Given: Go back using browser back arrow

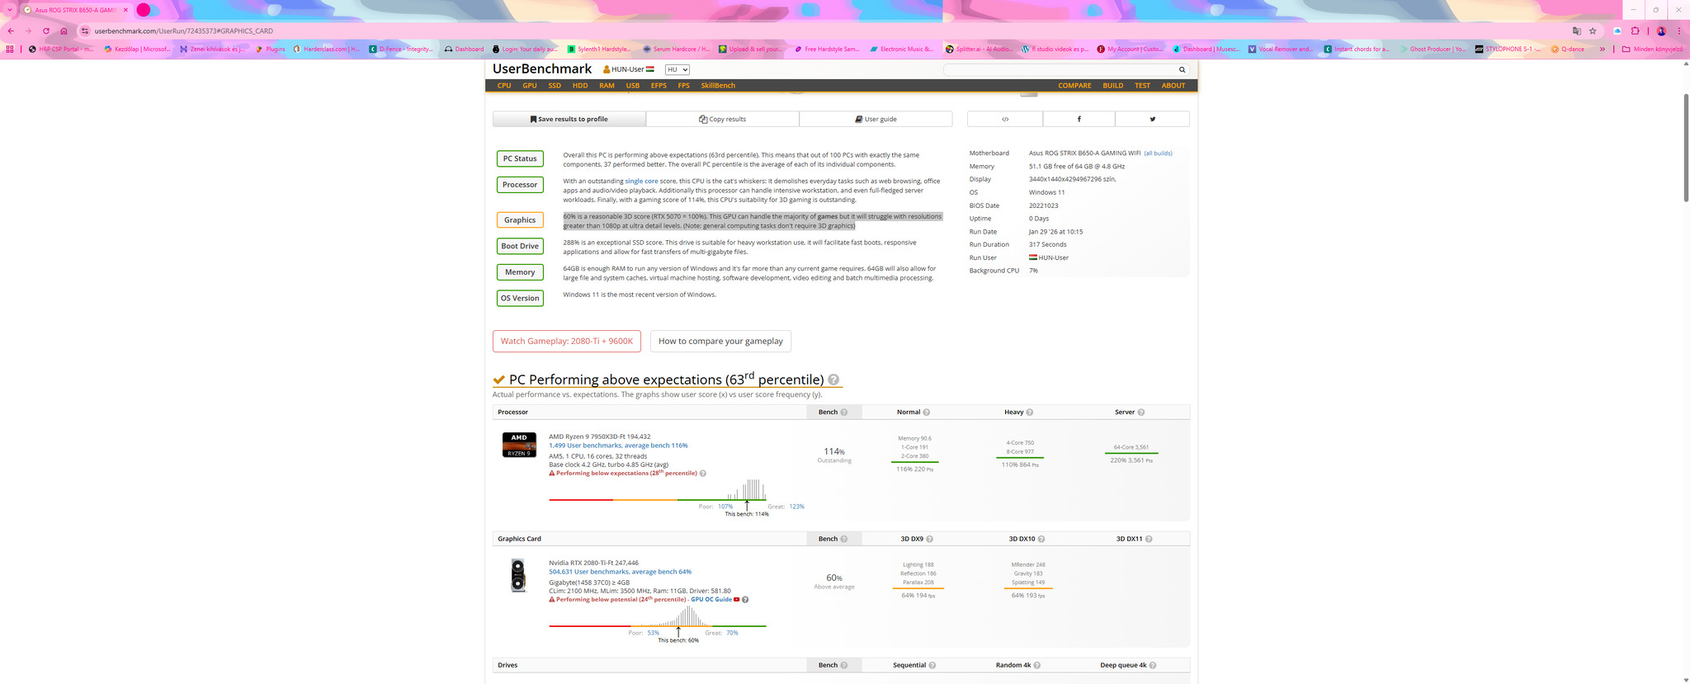Looking at the screenshot, I should point(11,31).
